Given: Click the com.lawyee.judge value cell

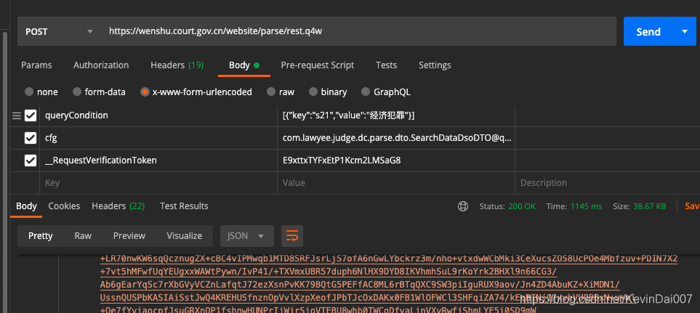Looking at the screenshot, I should point(396,138).
